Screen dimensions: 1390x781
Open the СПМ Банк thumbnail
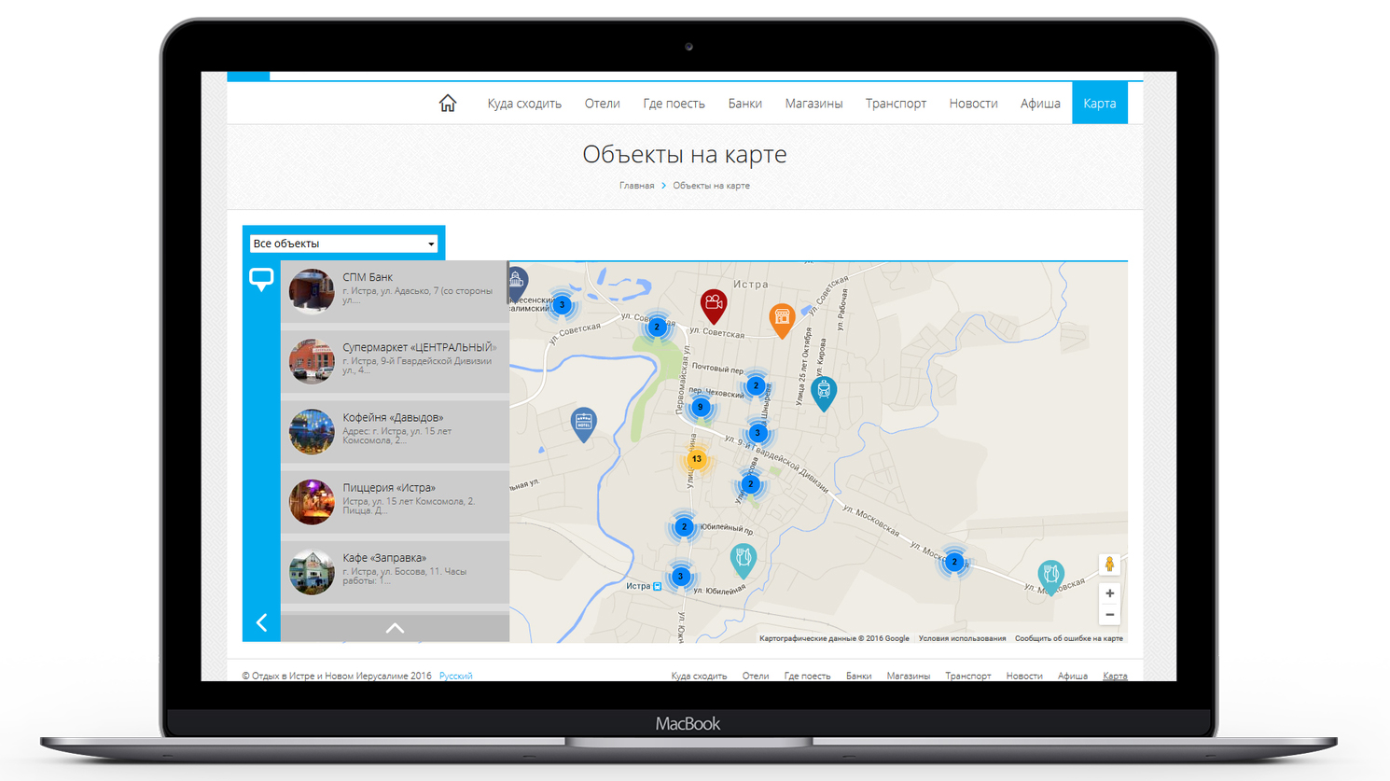click(x=312, y=291)
